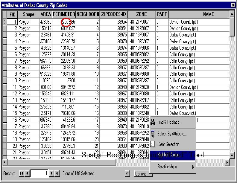Click PERIMETER cell 27756.3

pyautogui.click(x=64, y=146)
